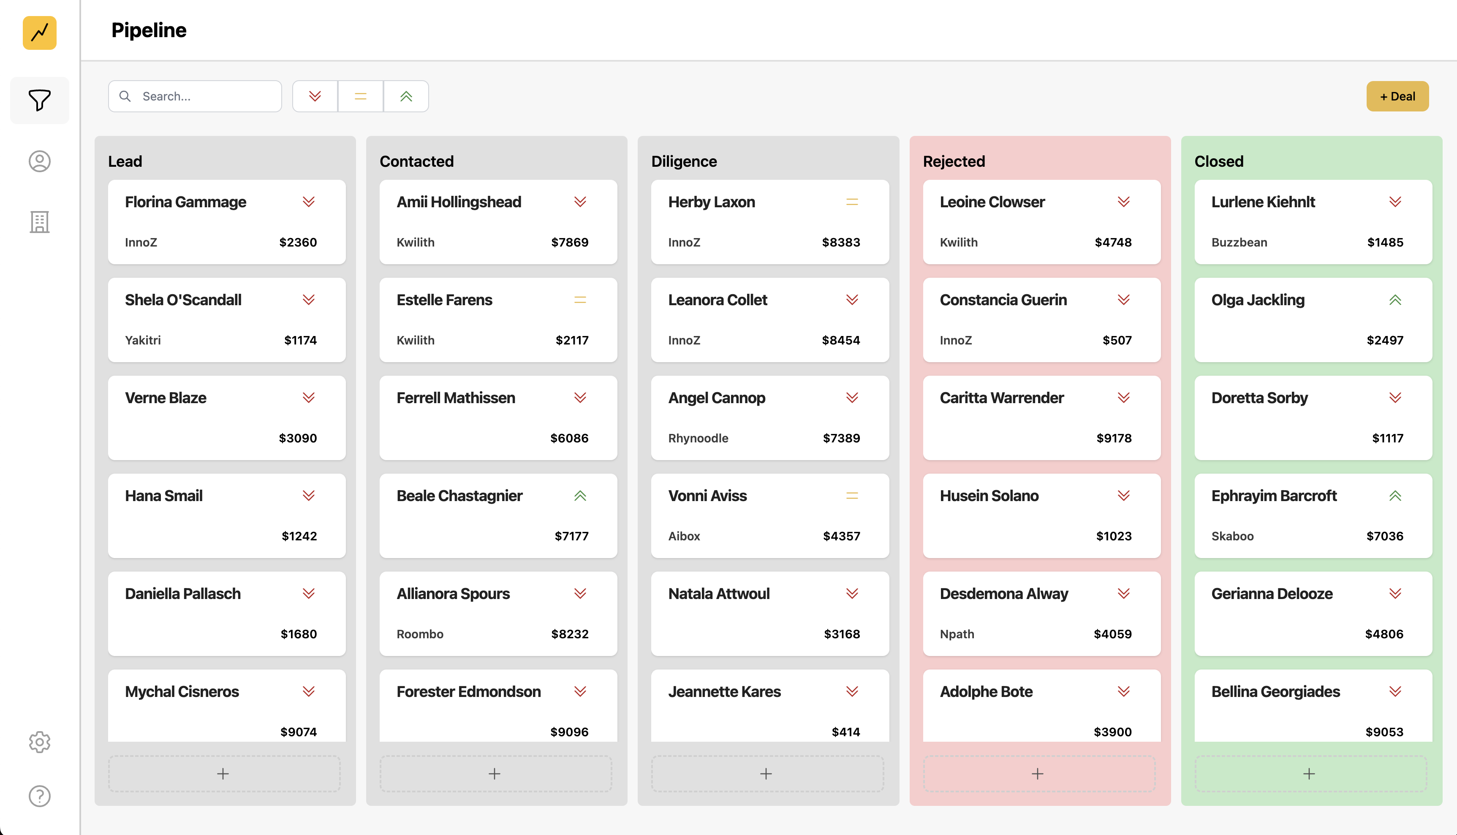Open Settings gear in sidebar
The image size is (1457, 835).
click(40, 742)
